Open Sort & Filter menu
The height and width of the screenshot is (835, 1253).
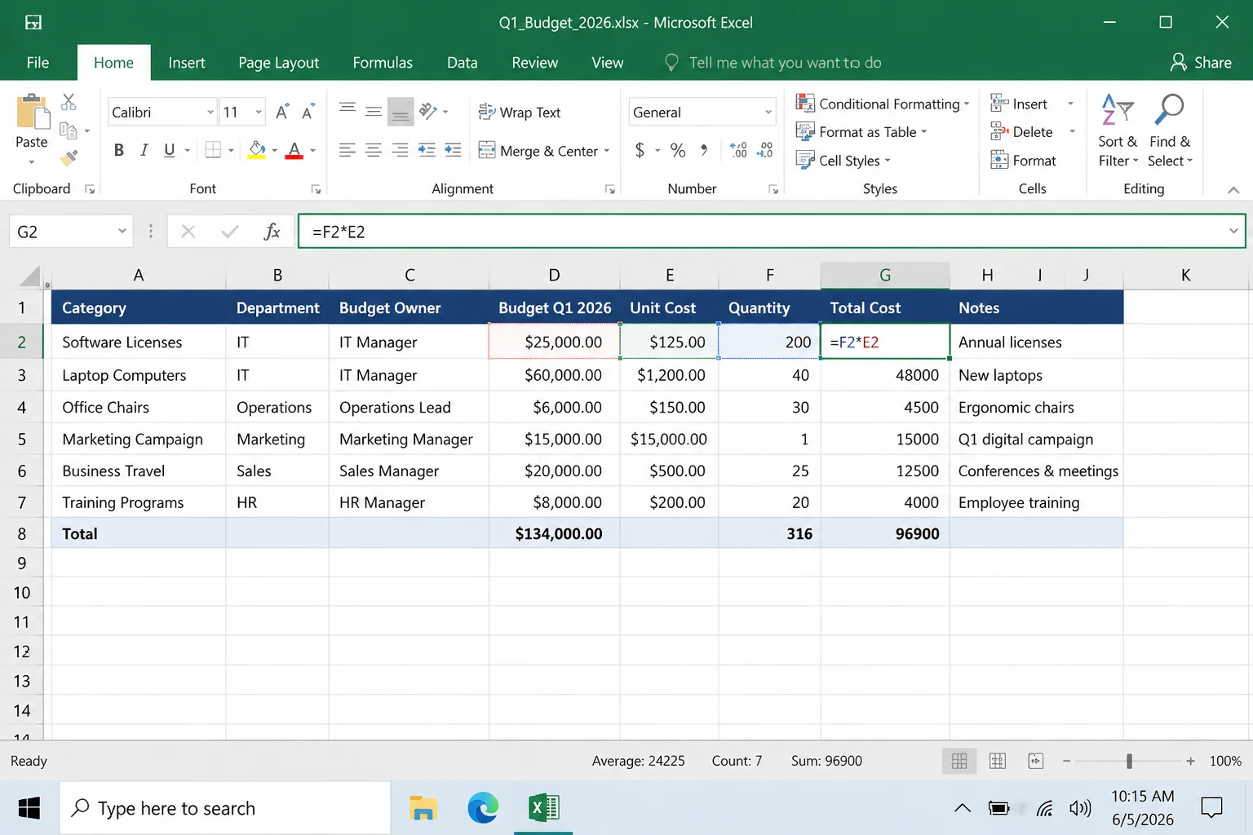pos(1118,131)
